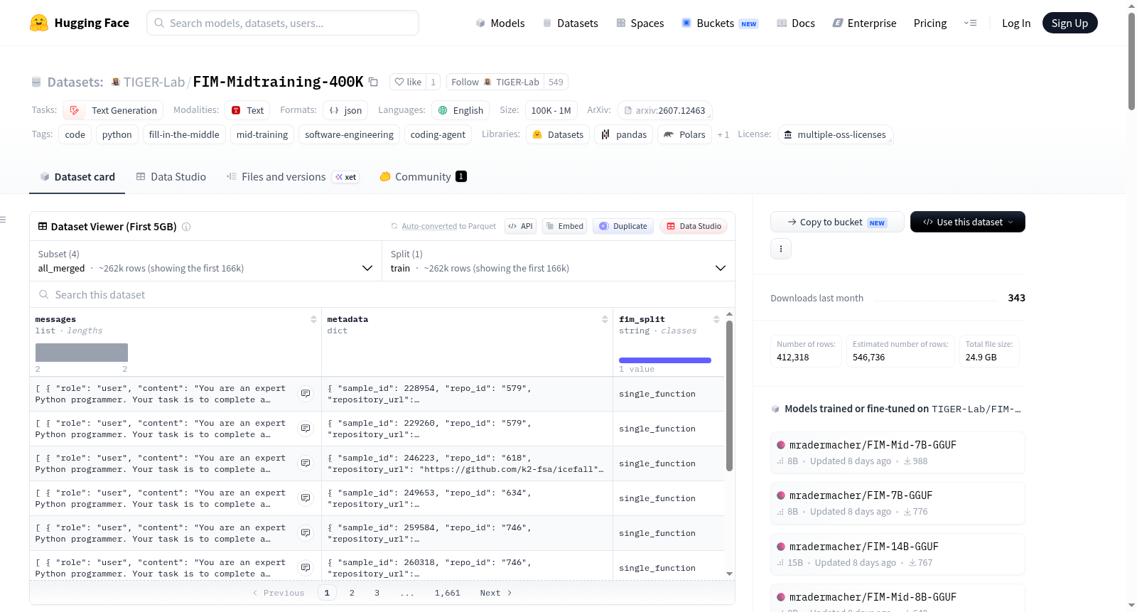Click the Sign Up button
1137x612 pixels.
pos(1069,23)
